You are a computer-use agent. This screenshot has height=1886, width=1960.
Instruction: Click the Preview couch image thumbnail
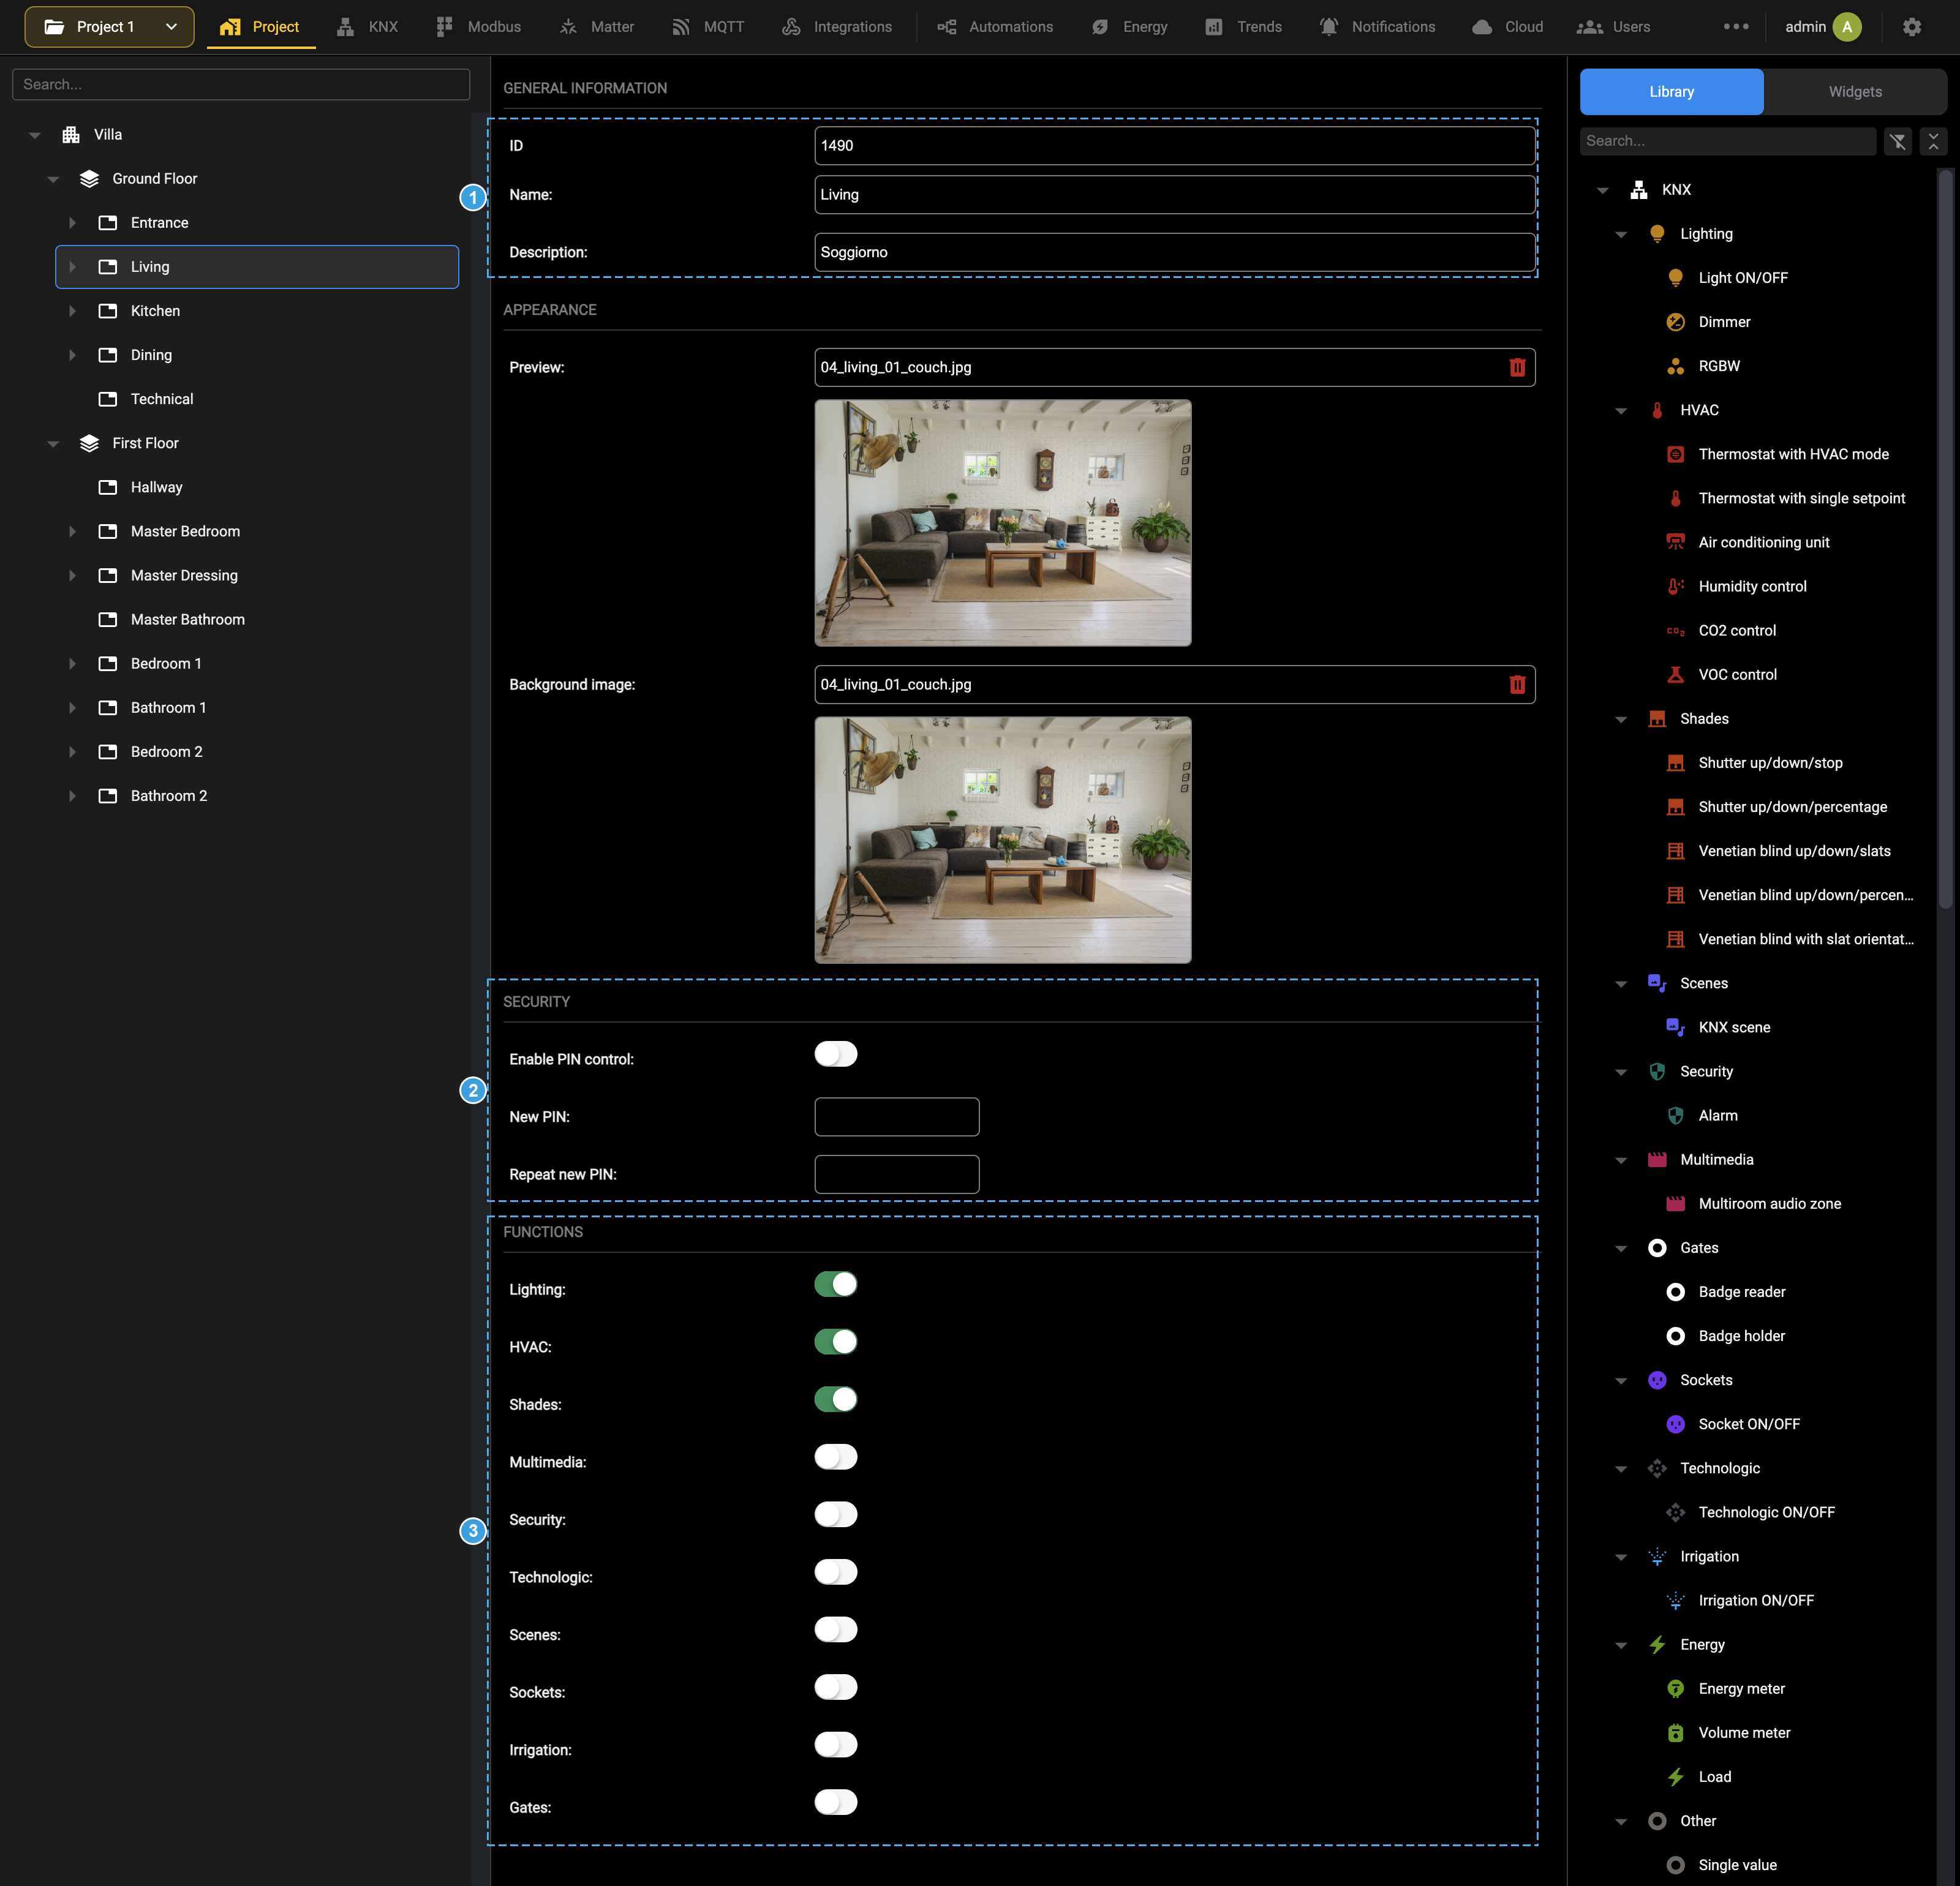(1003, 523)
